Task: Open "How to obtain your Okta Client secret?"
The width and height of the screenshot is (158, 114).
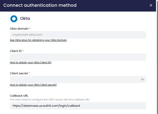Action: [x=33, y=85]
